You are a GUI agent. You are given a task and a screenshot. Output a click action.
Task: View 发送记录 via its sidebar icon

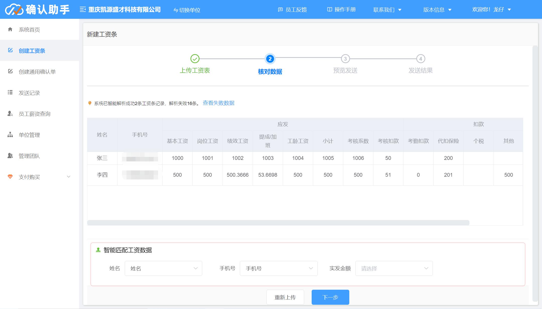[x=10, y=93]
